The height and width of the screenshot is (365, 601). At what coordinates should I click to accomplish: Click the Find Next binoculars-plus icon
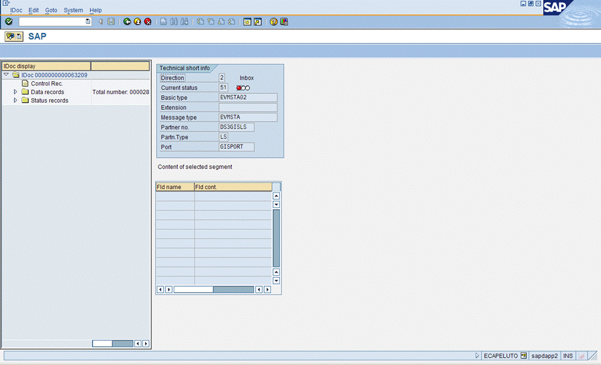[x=184, y=22]
